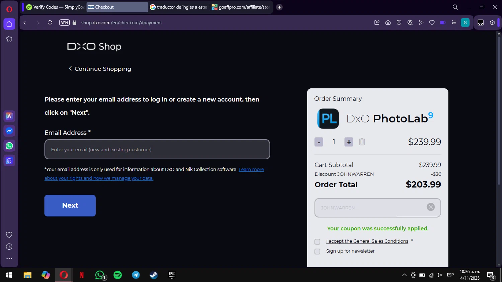Take a snapshot with camera icon
This screenshot has width=502, height=282.
click(388, 23)
